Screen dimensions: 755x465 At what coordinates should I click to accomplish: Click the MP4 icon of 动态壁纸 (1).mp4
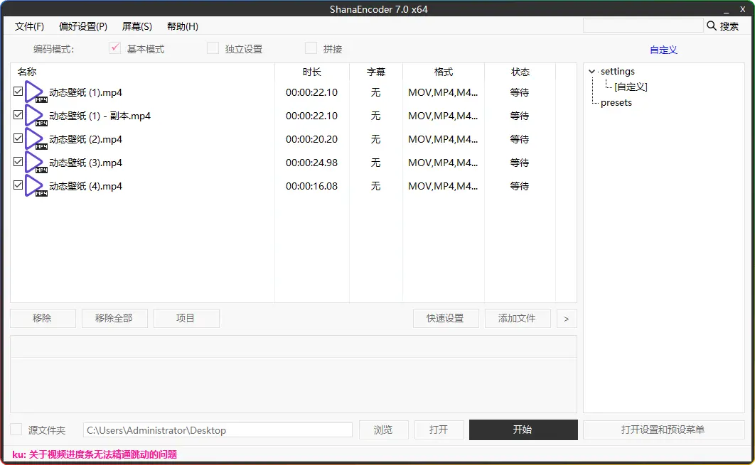click(x=36, y=92)
